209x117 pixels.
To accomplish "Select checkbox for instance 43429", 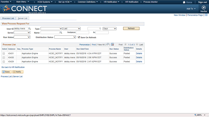I will (x=4, y=62).
